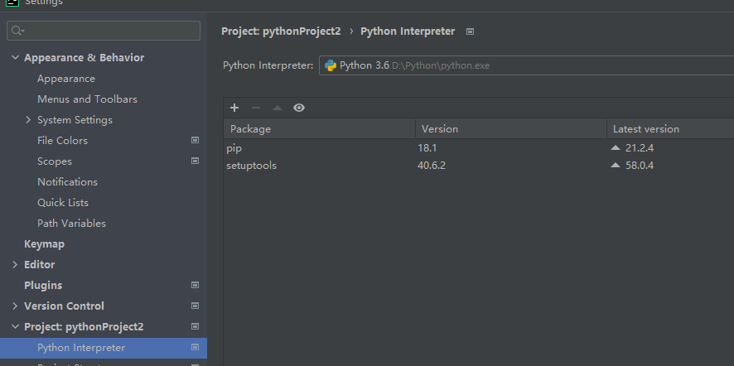The height and width of the screenshot is (366, 734).
Task: Collapse the Appearance & Behavior section
Action: pyautogui.click(x=16, y=58)
